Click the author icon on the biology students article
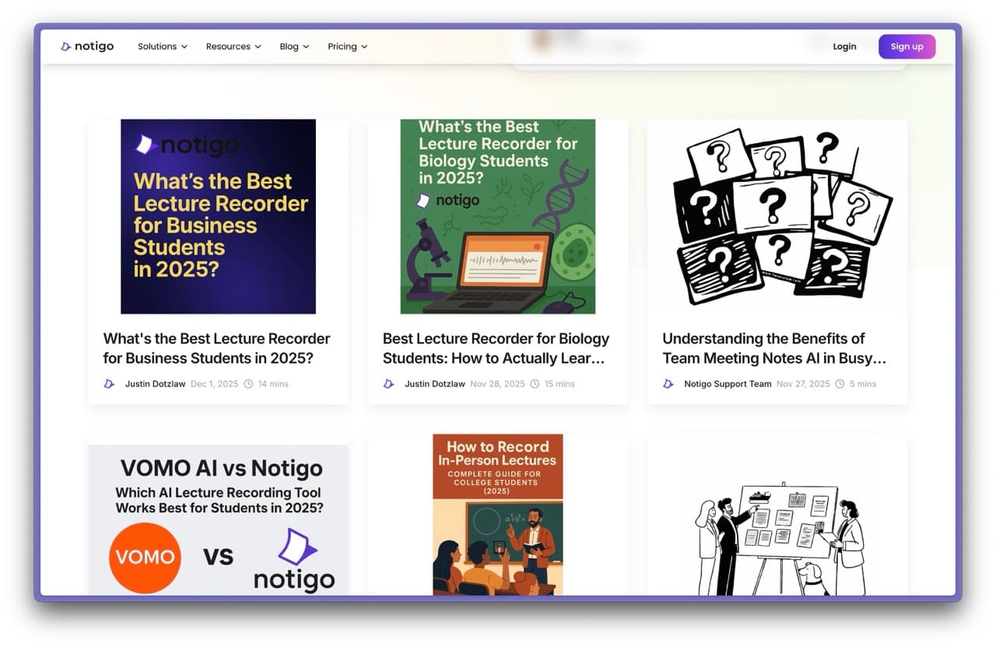996x647 pixels. pos(388,383)
